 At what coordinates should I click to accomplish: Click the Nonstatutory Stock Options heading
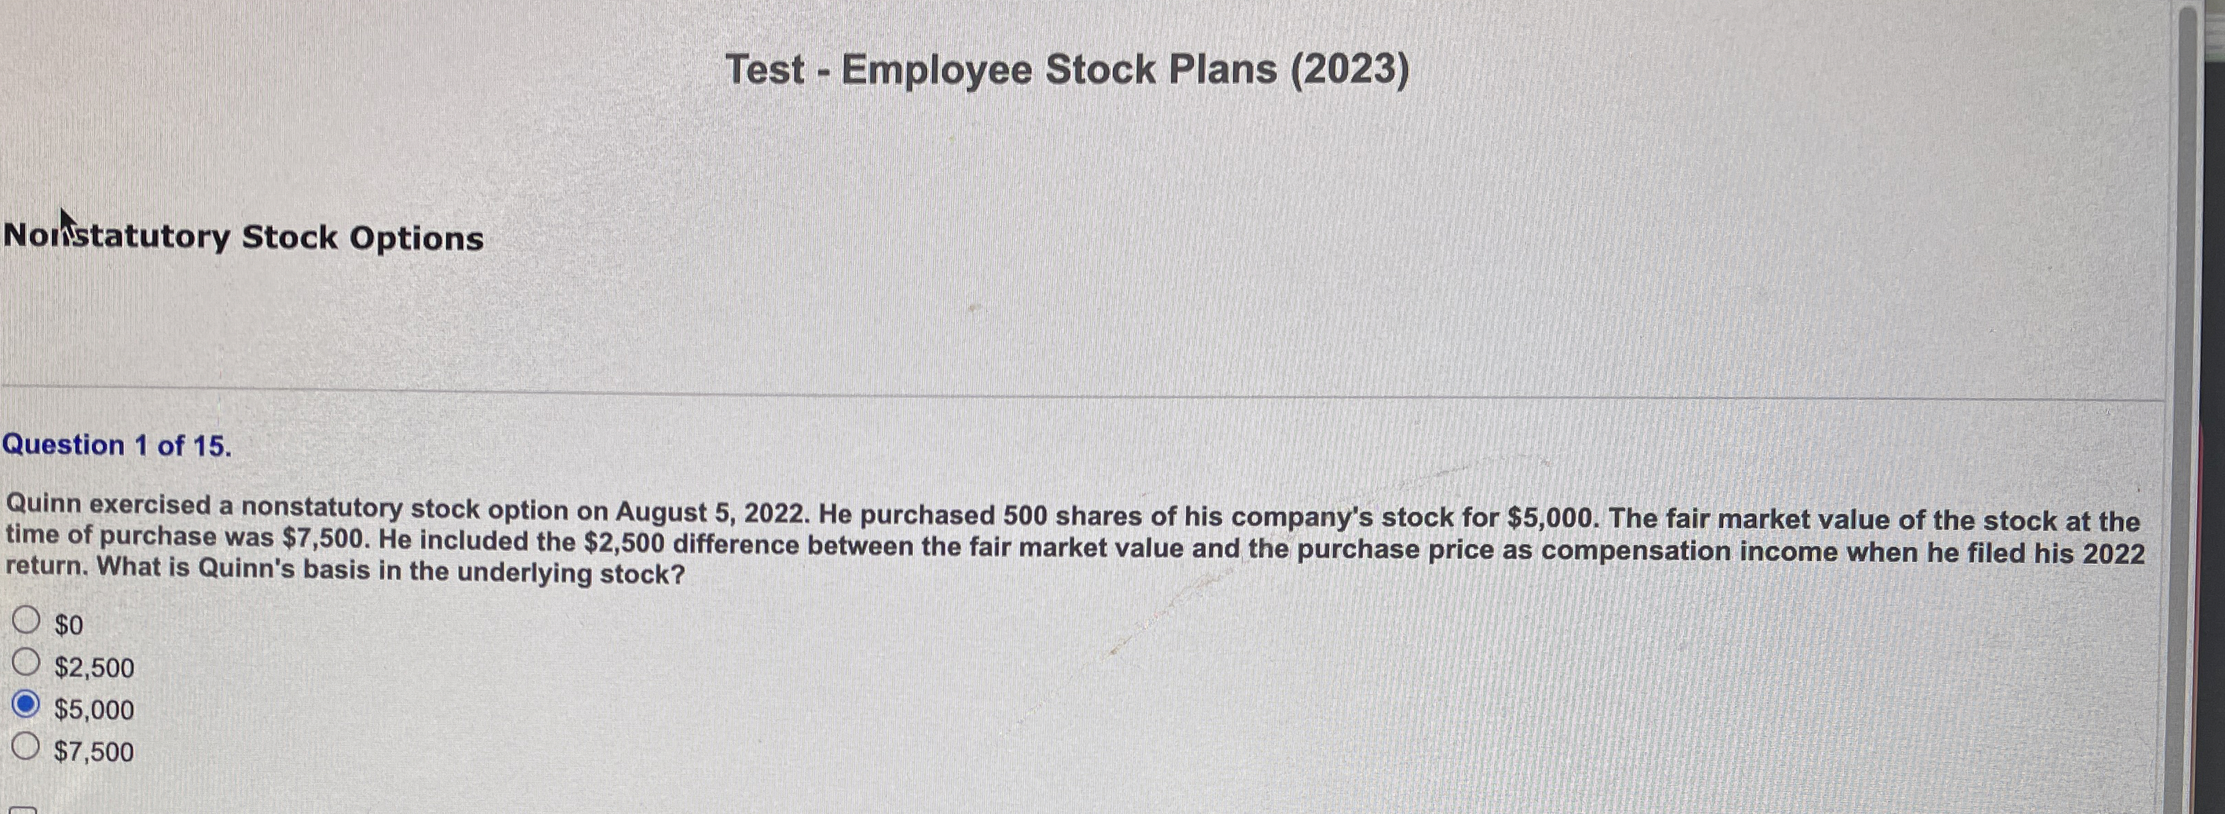(x=243, y=238)
